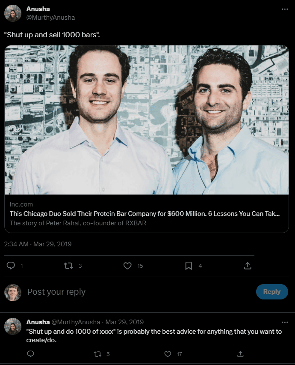Reply to Anusha's follow-up tweet
Viewport: 295px width, 365px height.
pos(30,354)
